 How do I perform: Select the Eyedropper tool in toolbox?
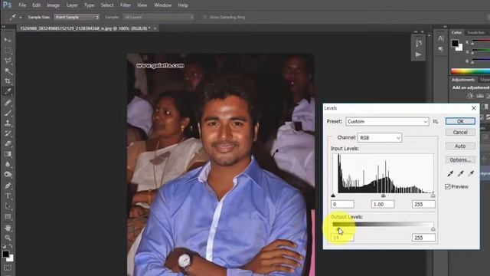click(8, 91)
